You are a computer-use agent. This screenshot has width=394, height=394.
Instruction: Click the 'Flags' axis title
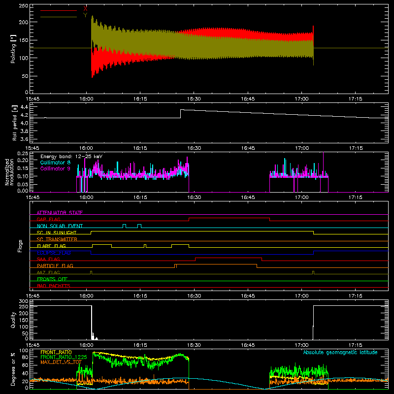20,246
